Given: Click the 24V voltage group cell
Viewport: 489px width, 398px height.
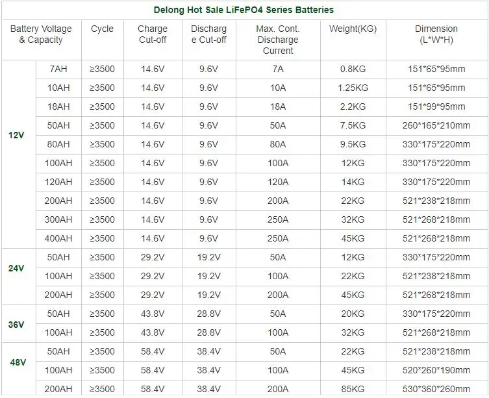Looking at the screenshot, I should coord(17,267).
